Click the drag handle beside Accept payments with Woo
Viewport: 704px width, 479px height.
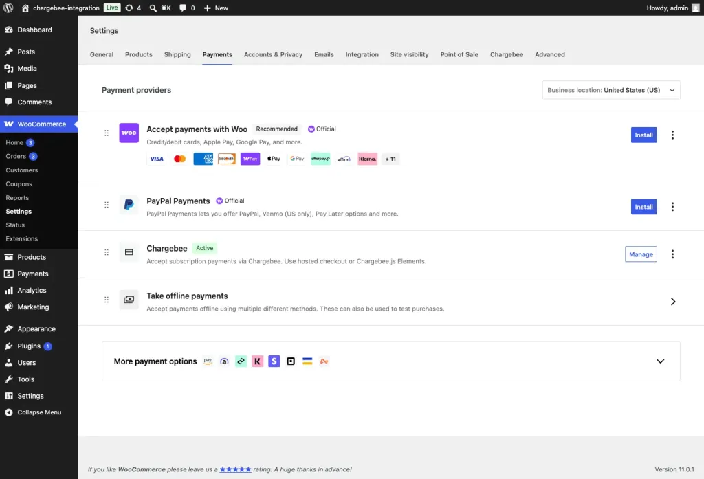107,133
